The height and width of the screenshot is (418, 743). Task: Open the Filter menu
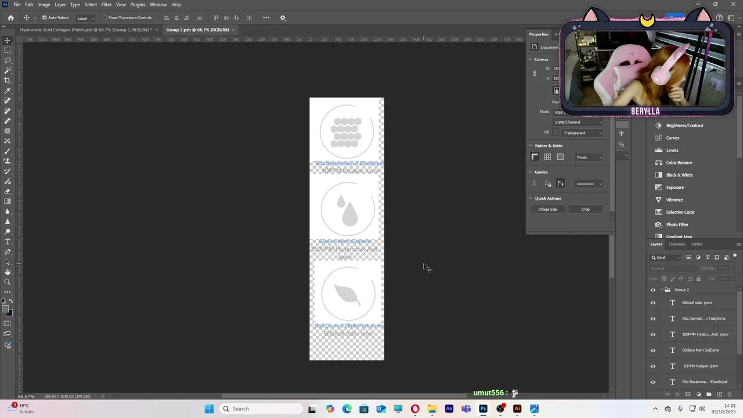pyautogui.click(x=106, y=5)
